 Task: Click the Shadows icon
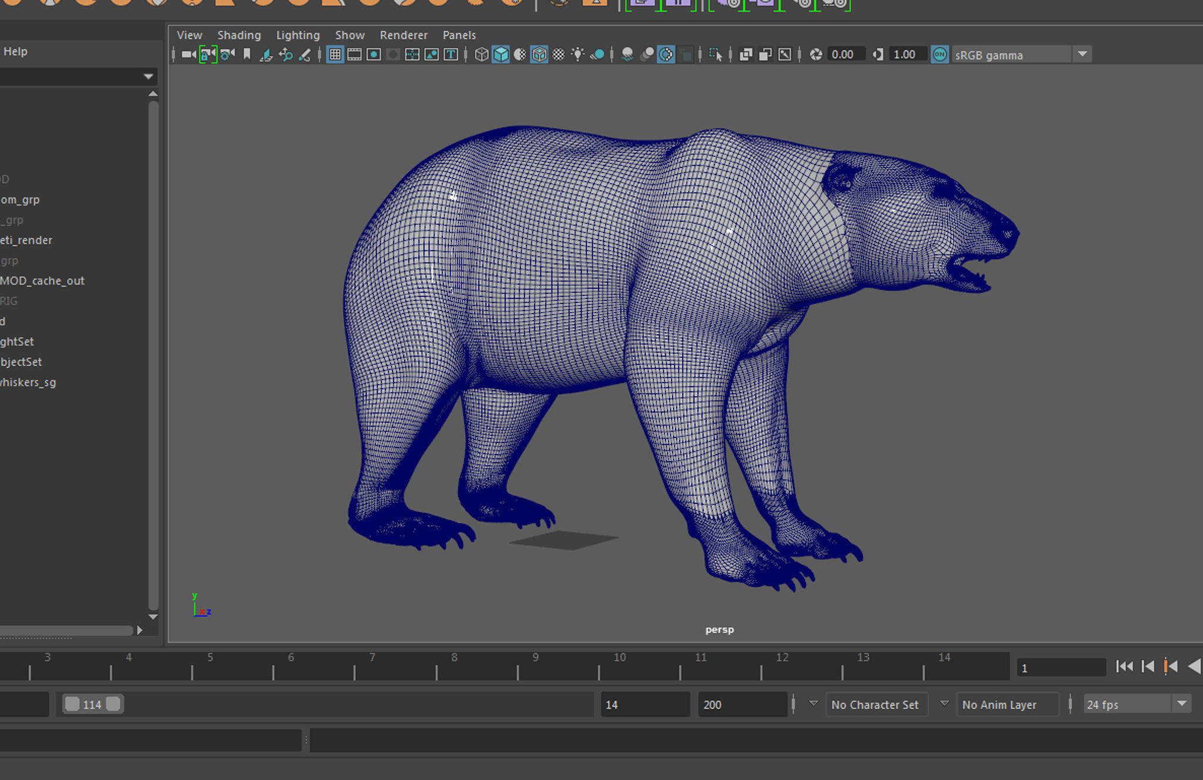[597, 55]
